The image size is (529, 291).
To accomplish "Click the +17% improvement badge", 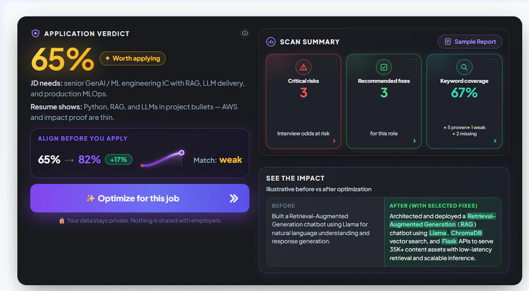I will click(119, 160).
